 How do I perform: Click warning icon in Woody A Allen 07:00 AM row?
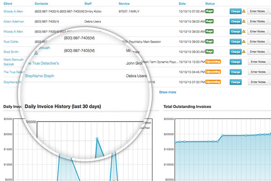click(244, 11)
